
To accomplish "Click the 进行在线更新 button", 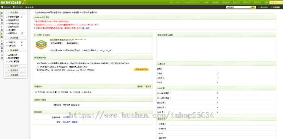I will (56, 43).
